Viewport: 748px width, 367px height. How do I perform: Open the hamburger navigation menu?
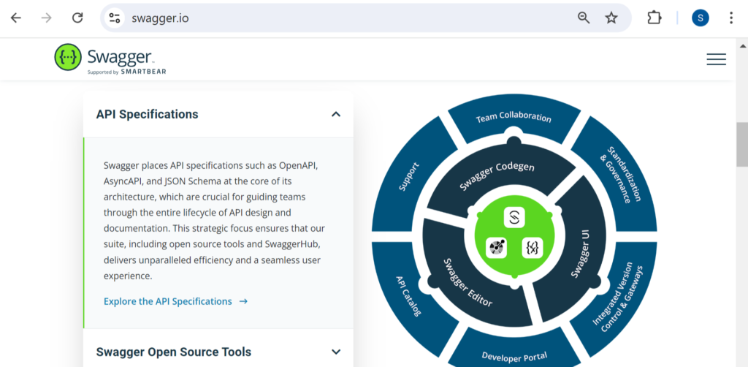point(716,59)
